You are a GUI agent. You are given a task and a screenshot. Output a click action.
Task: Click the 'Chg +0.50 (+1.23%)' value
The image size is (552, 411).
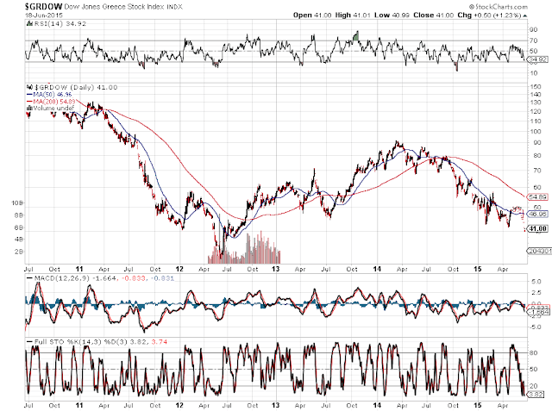(489, 16)
